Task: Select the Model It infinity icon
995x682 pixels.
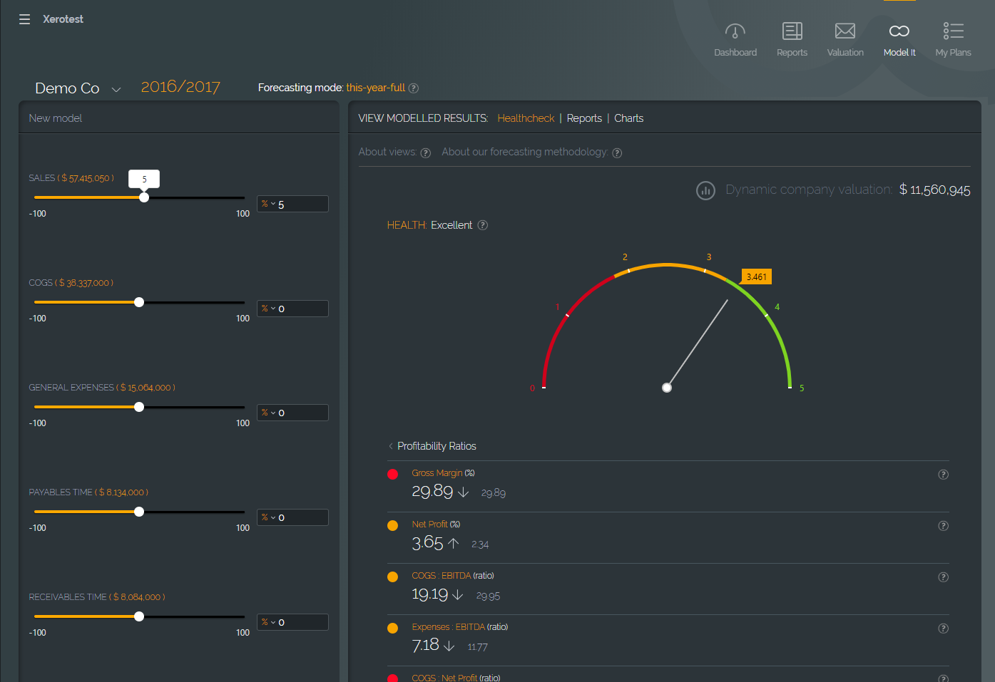Action: tap(899, 31)
